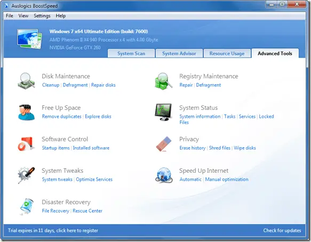This screenshot has width=311, height=242.
Task: Click the NVIDIA GeForce GTX 260 text
Action: [75, 47]
